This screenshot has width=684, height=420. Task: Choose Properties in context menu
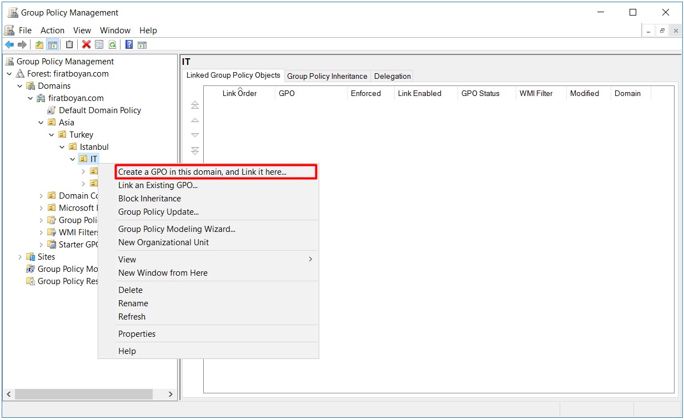click(x=208, y=334)
